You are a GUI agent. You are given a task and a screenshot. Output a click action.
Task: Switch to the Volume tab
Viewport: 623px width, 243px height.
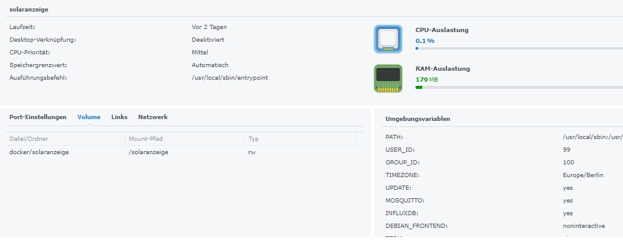coord(89,117)
